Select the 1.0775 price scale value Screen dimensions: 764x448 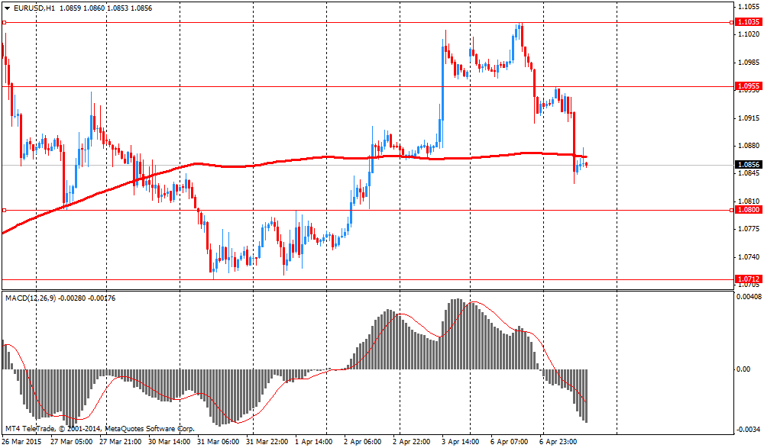click(749, 228)
